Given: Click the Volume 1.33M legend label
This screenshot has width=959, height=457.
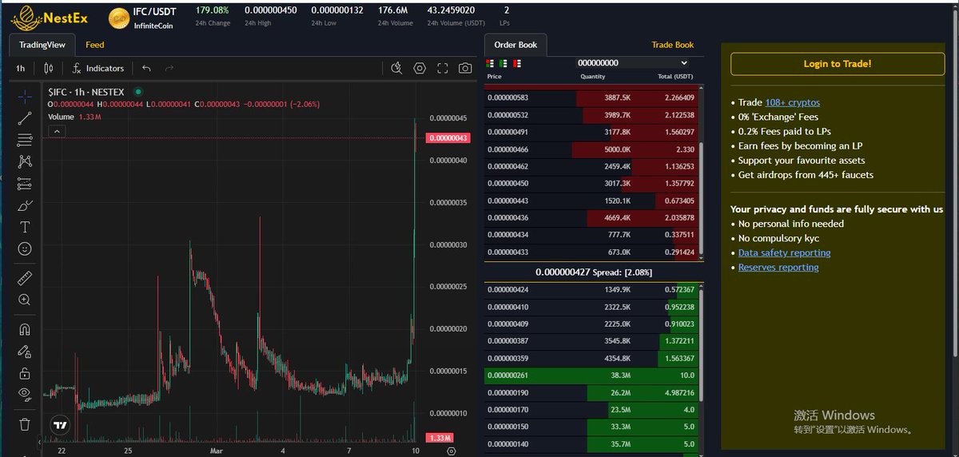Looking at the screenshot, I should [74, 117].
